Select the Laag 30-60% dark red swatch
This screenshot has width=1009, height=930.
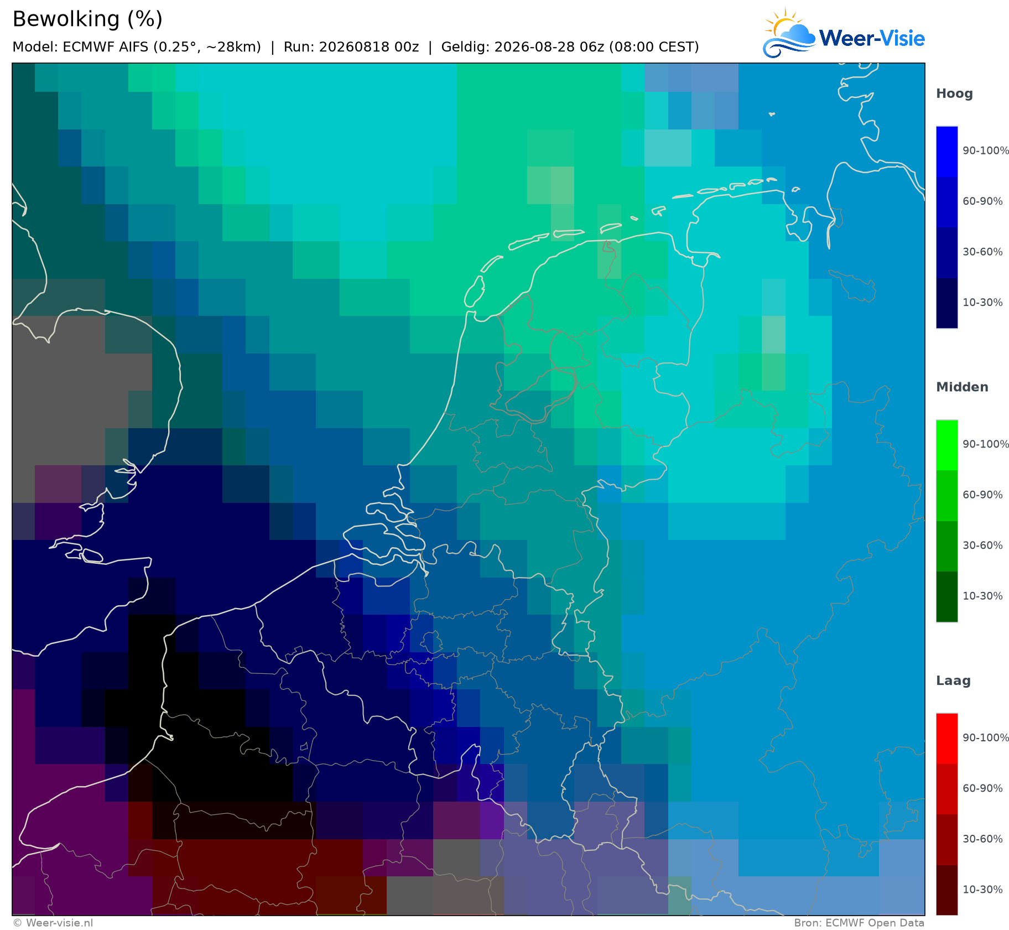point(946,840)
